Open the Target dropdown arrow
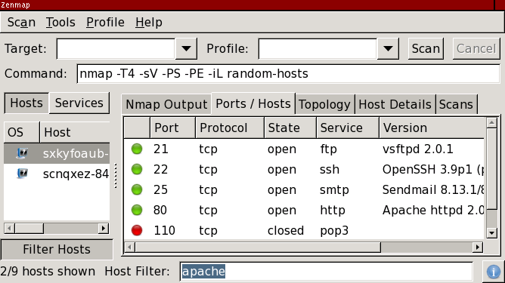The width and height of the screenshot is (505, 283). tap(186, 48)
